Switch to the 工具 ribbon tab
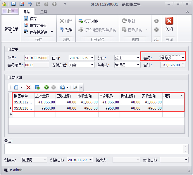The height and width of the screenshot is (175, 193). [x=44, y=12]
